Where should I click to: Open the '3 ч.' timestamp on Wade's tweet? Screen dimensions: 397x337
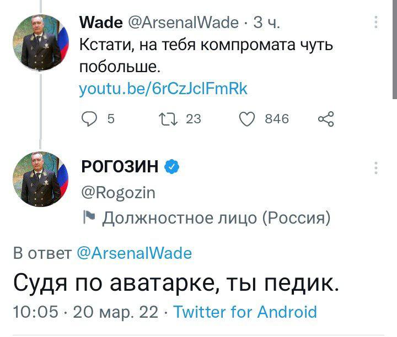click(267, 22)
